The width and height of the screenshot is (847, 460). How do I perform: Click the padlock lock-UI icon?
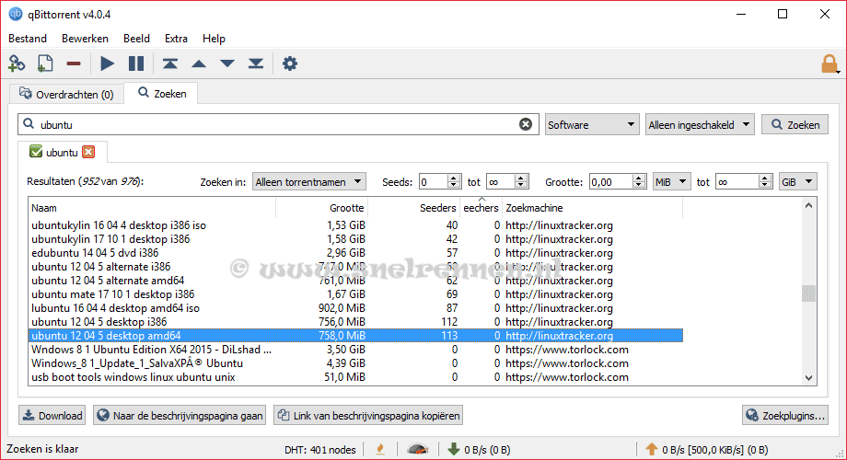[x=830, y=63]
